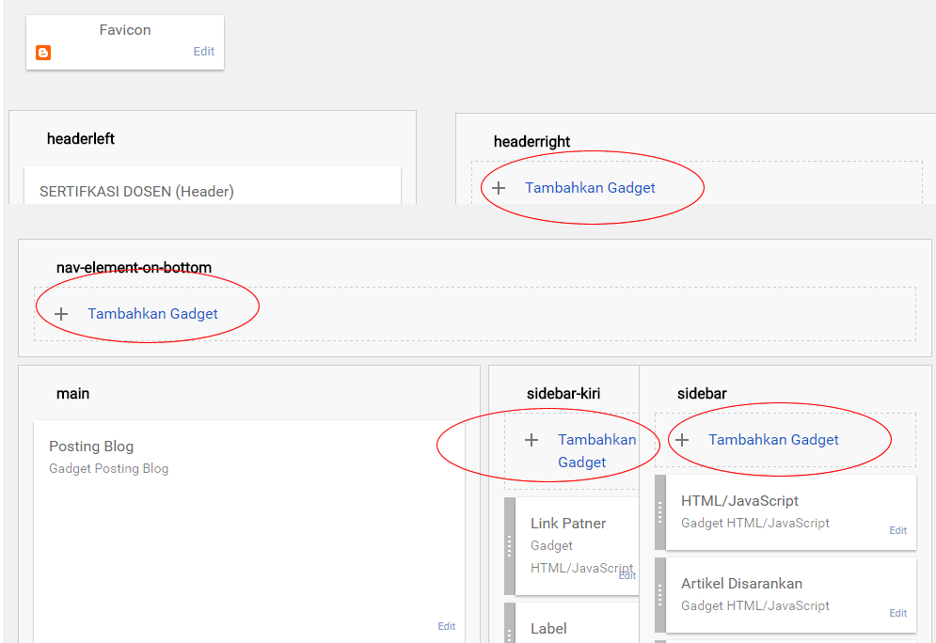Open Edit for the Posting Blog gadget
Image resolution: width=936 pixels, height=643 pixels.
(x=446, y=626)
